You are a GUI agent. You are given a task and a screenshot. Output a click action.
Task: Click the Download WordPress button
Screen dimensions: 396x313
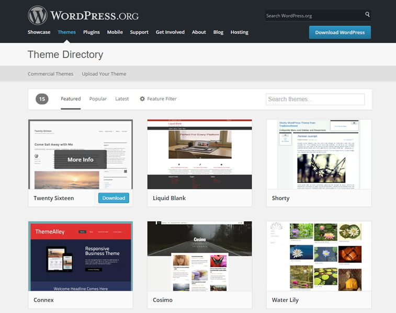point(340,32)
